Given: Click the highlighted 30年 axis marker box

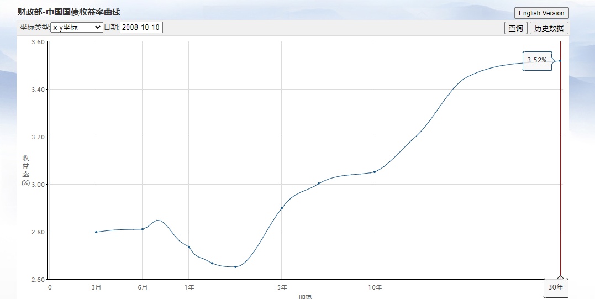Looking at the screenshot, I should coord(555,287).
